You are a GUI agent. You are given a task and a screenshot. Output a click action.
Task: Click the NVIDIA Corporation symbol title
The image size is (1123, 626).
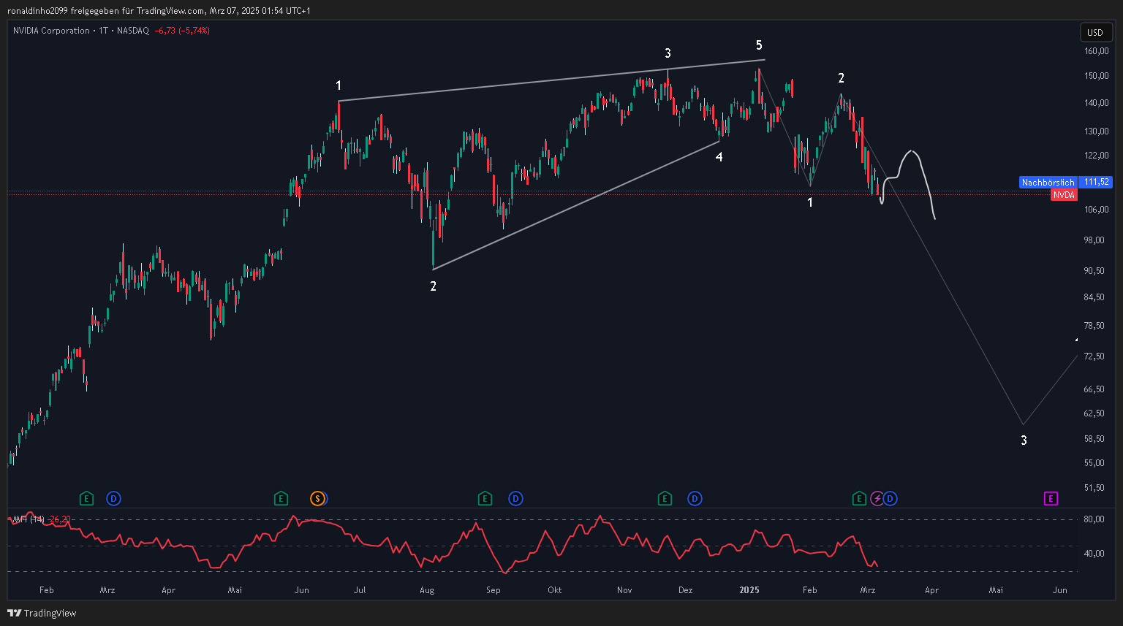pos(51,31)
